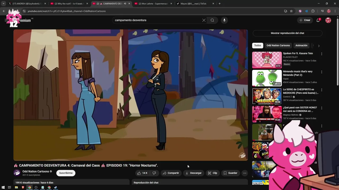The image size is (339, 190).
Task: Switch to Why the rush lo-fi tab
Action: coord(69,4)
